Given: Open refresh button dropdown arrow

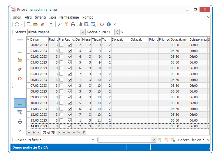Looking at the screenshot, I should [22, 24].
